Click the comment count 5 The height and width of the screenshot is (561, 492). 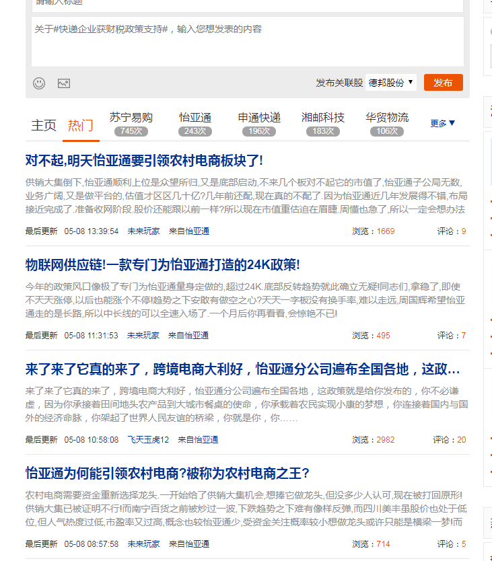click(464, 544)
